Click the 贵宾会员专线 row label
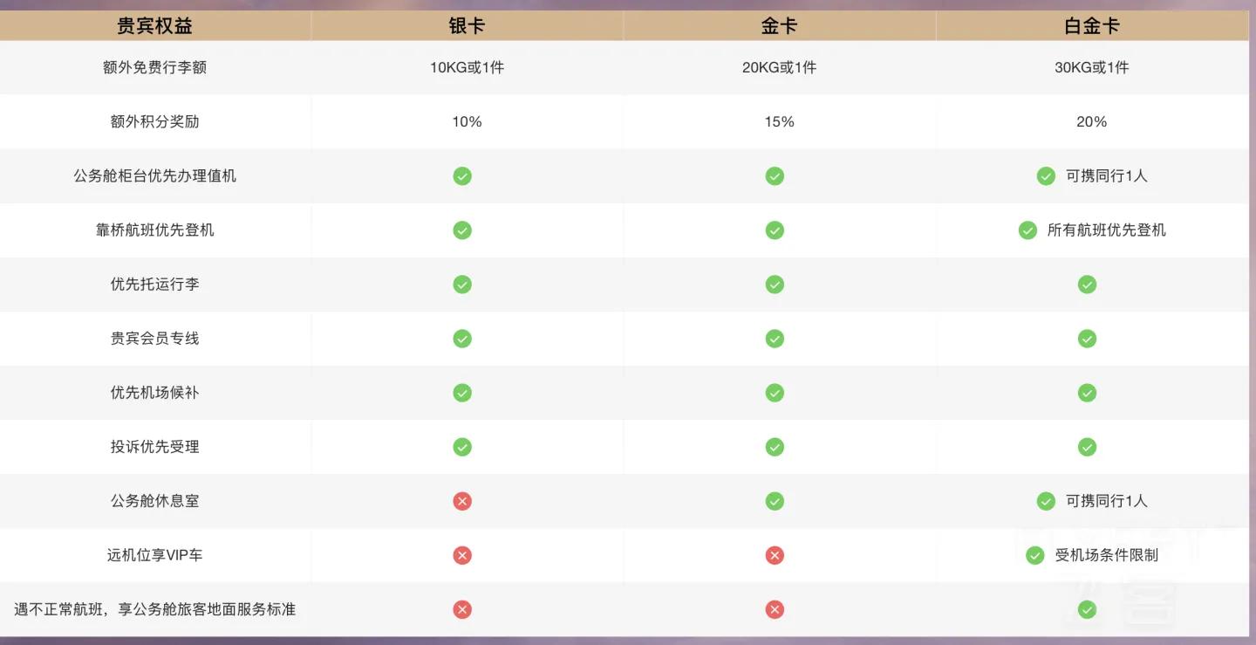This screenshot has height=645, width=1256. pos(155,338)
